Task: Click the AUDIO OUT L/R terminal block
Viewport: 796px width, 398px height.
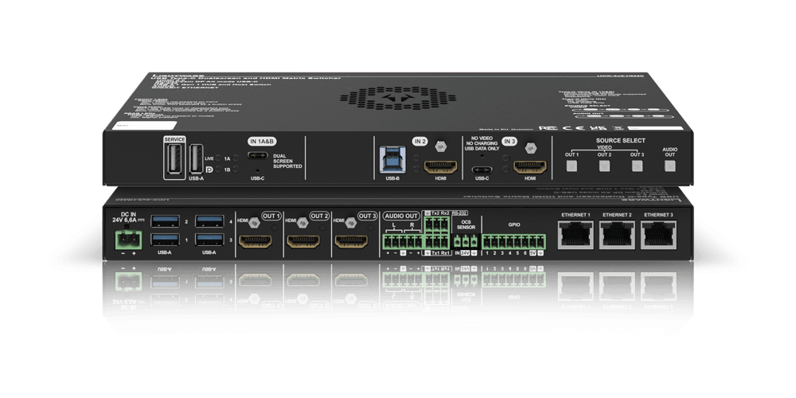Action: 403,242
